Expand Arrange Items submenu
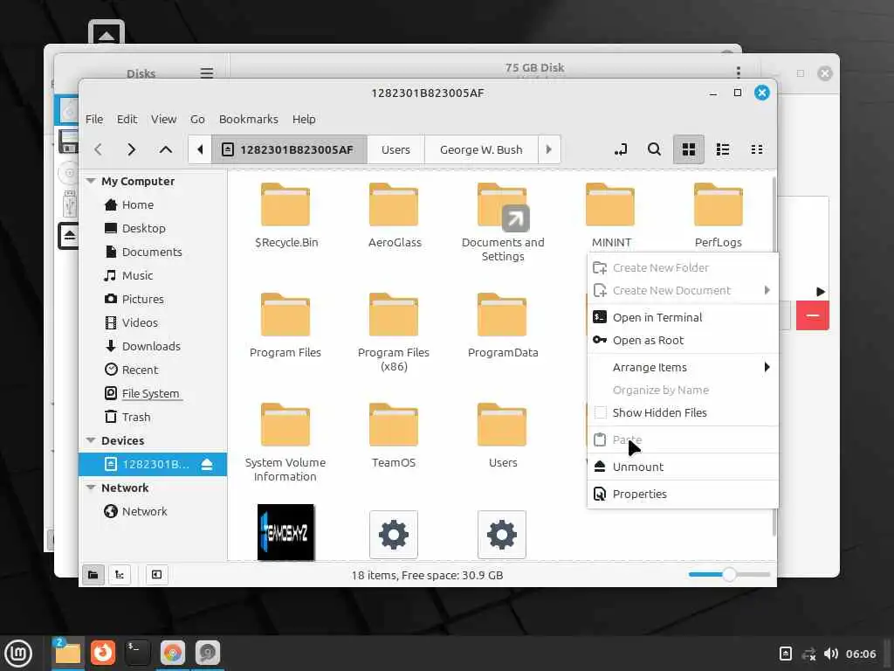This screenshot has height=671, width=894. [x=683, y=368]
